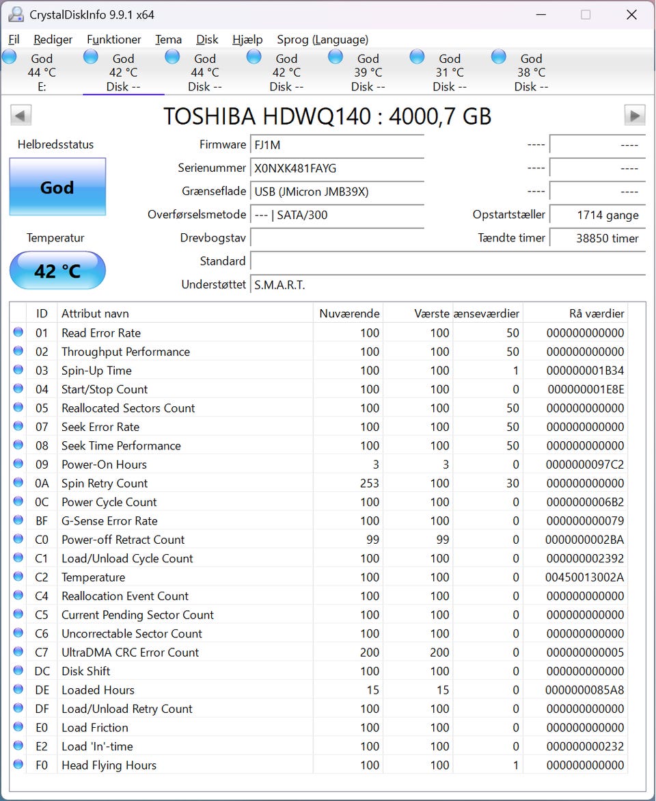Click raw value 0000000085A8

pyautogui.click(x=584, y=690)
